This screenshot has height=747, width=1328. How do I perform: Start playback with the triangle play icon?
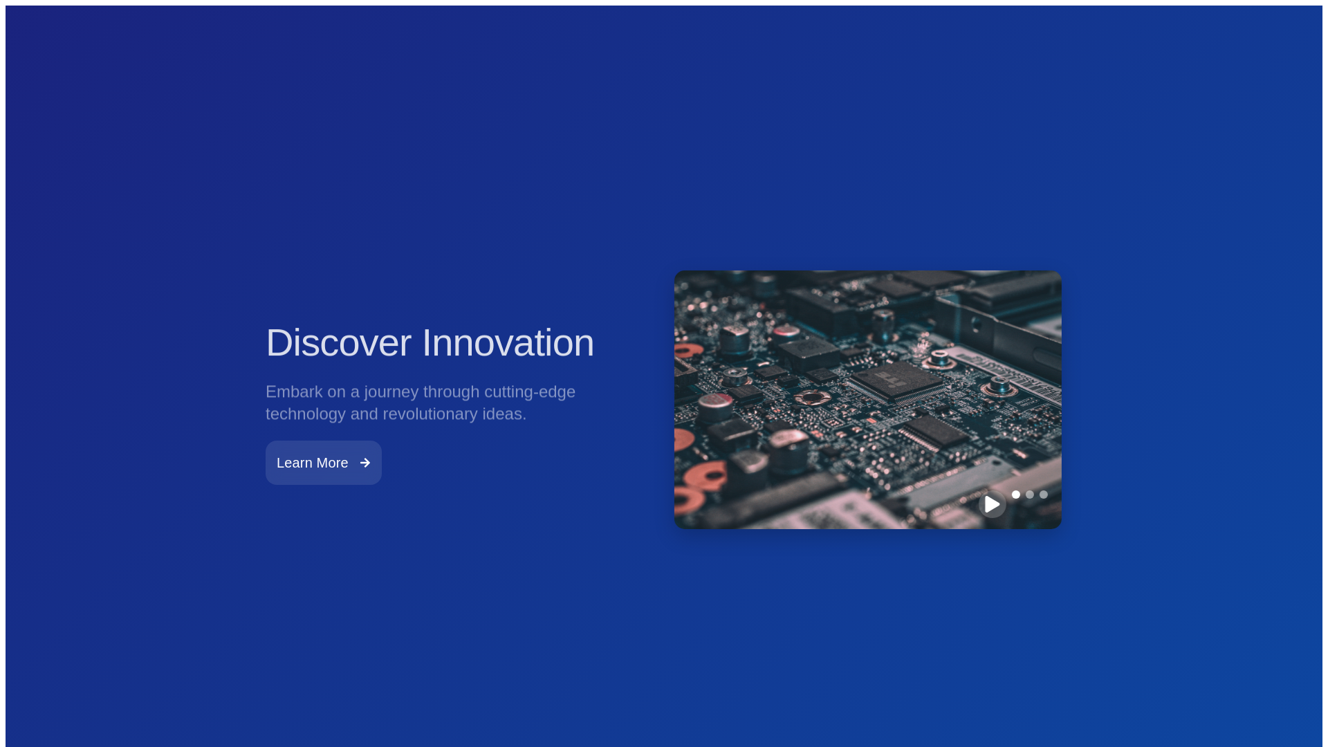coord(993,504)
